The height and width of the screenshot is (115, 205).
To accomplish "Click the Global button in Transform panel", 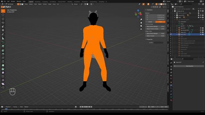I will 150,22.
